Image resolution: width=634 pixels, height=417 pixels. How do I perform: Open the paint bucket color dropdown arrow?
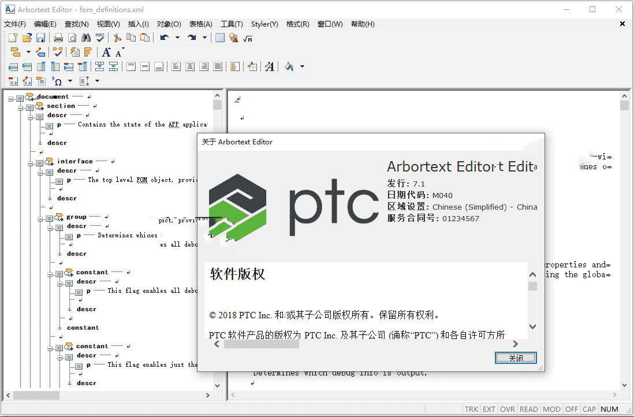click(302, 66)
